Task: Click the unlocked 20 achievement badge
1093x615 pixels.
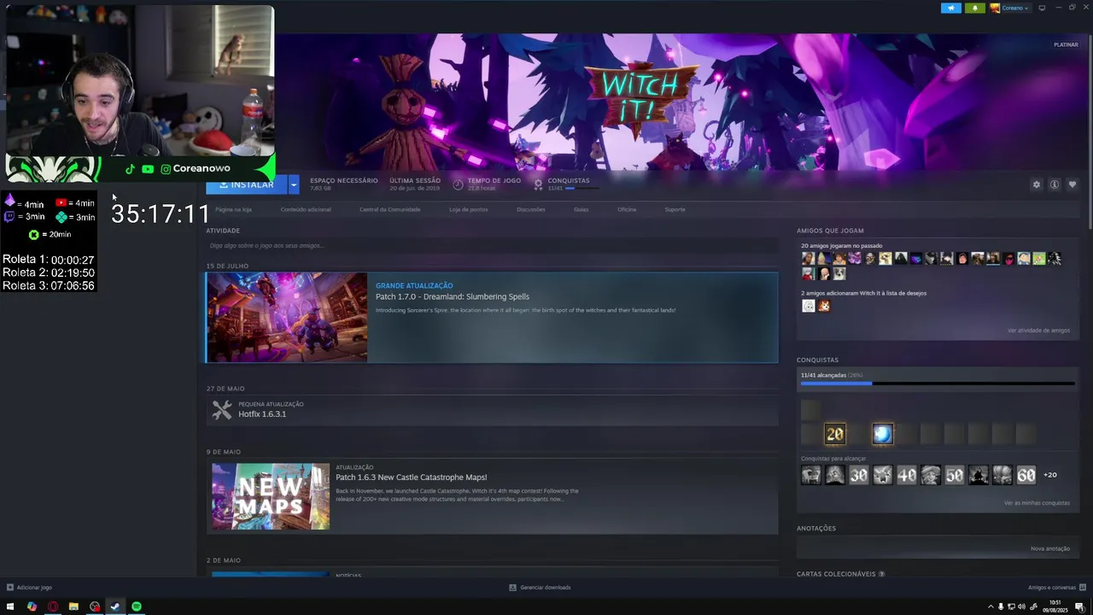Action: point(835,434)
